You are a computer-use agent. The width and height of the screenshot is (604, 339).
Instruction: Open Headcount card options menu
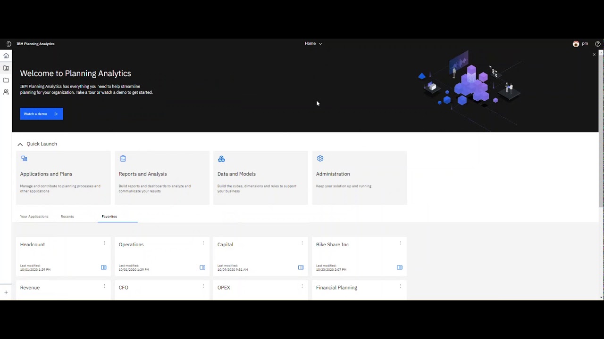coord(104,243)
